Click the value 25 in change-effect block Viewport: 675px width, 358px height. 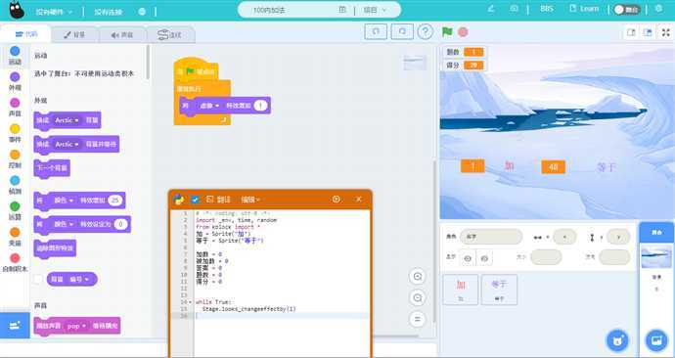[x=114, y=201]
